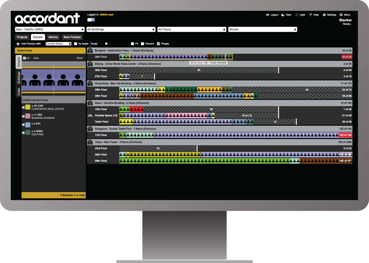Click the Tokyo 33rd Floor label
Viewport: 369px width, 263px height.
pos(101,148)
